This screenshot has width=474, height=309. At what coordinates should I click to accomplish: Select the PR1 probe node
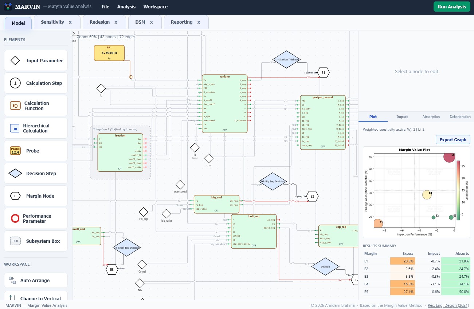pyautogui.click(x=109, y=53)
